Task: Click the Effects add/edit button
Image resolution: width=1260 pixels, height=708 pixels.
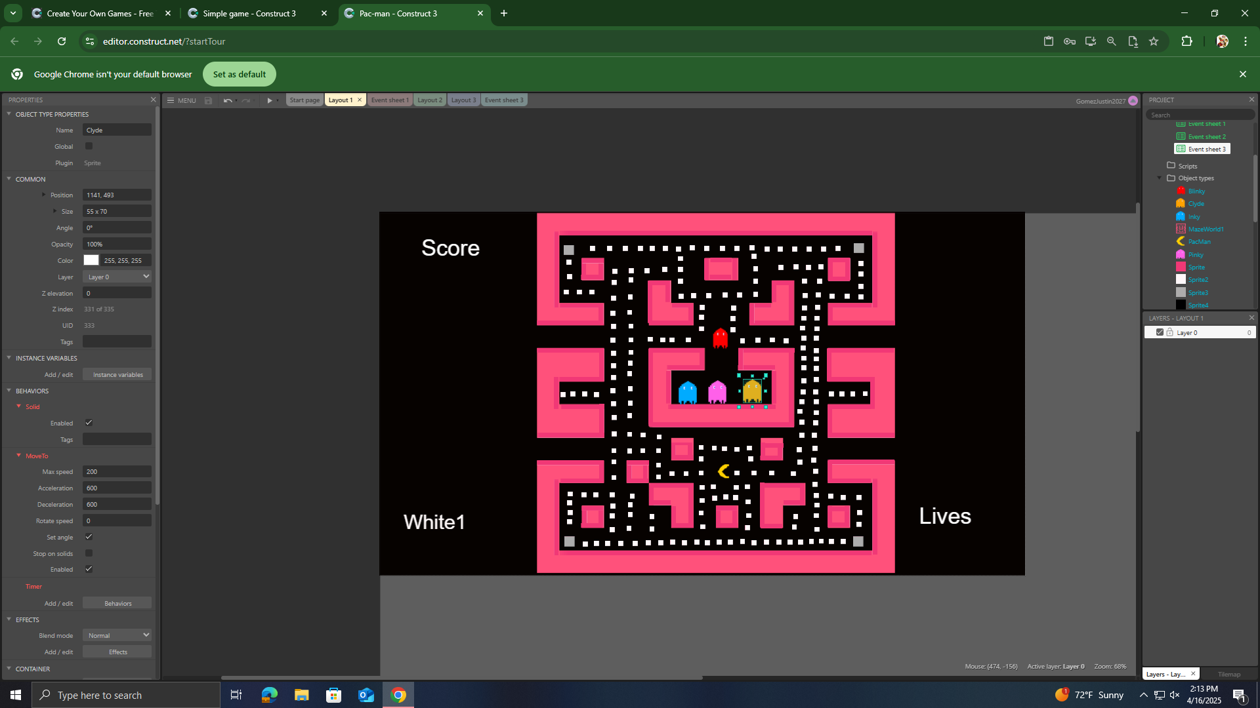Action: (x=117, y=652)
